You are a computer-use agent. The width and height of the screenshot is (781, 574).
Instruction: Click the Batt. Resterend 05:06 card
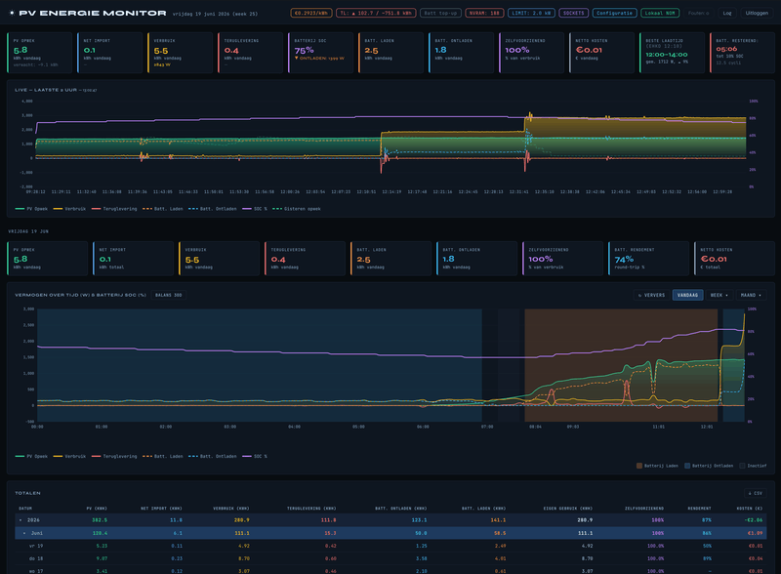click(x=742, y=53)
